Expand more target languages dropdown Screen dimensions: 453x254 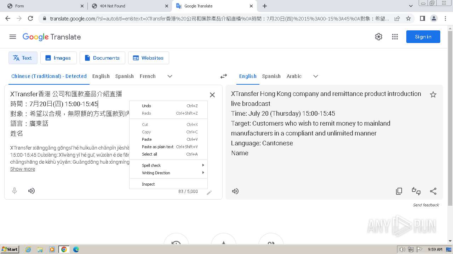click(x=316, y=76)
